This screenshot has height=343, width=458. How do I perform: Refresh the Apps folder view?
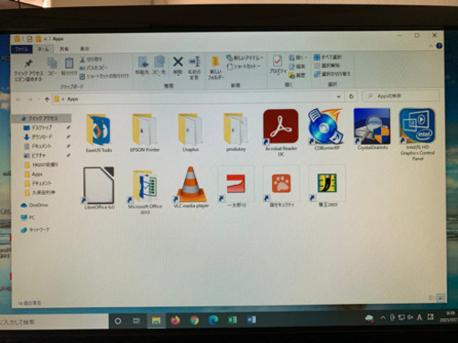352,96
